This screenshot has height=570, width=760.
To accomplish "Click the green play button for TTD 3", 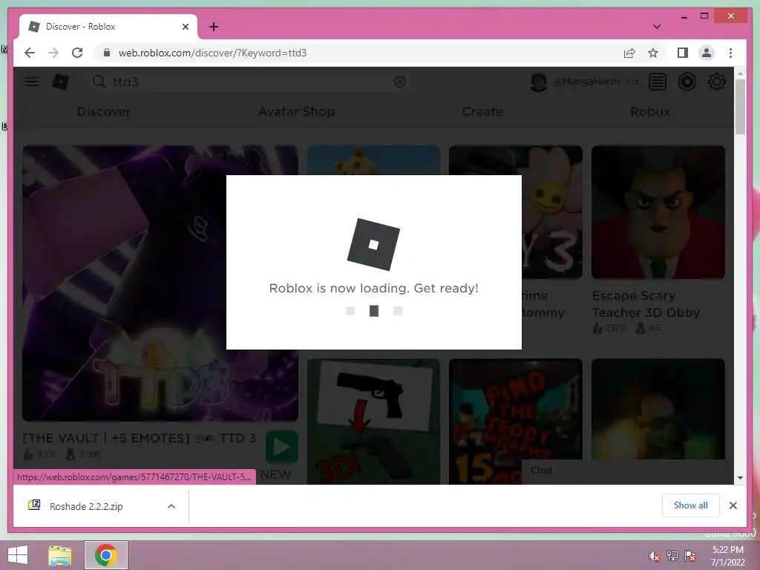I will pyautogui.click(x=281, y=447).
